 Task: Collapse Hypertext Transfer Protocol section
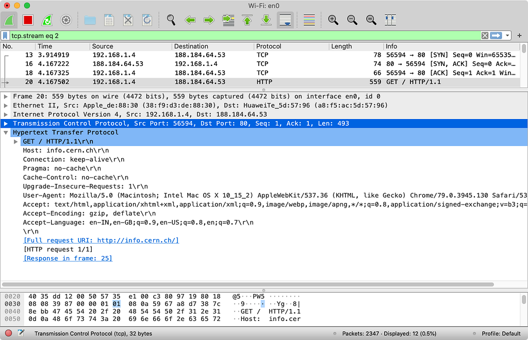click(6, 132)
